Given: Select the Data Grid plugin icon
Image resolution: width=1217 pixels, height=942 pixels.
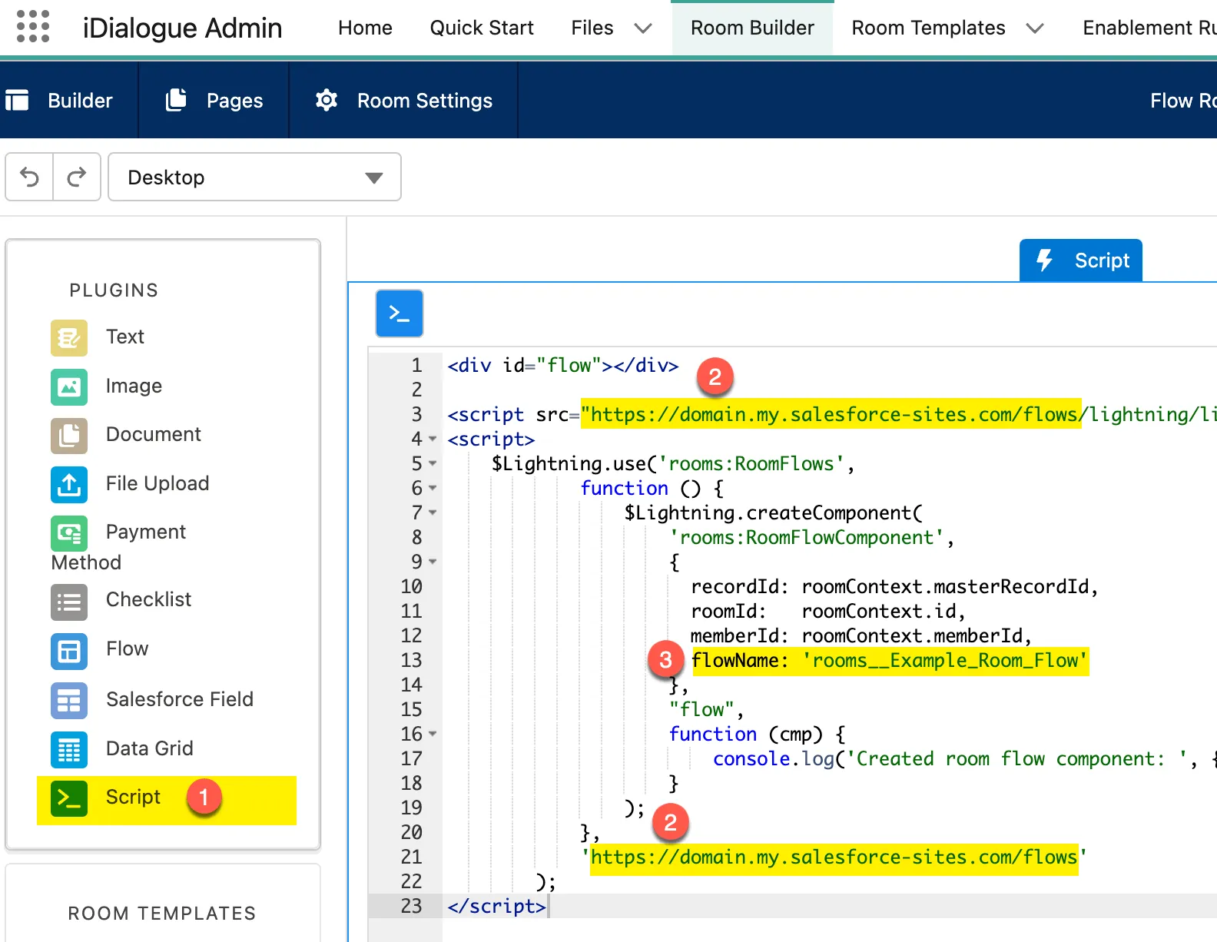Looking at the screenshot, I should pyautogui.click(x=69, y=750).
